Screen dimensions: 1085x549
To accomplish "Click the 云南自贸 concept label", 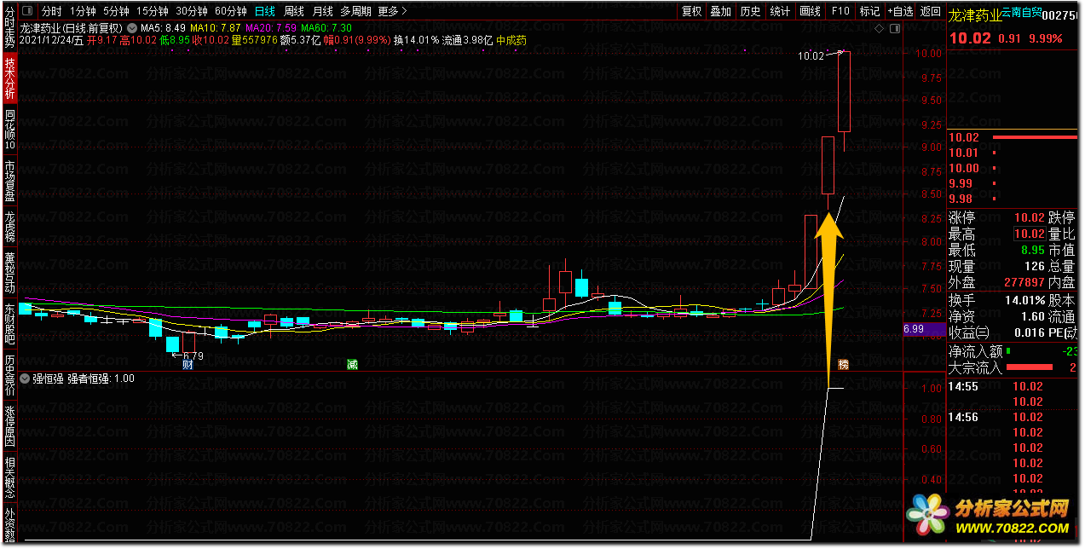I will [x=1021, y=13].
